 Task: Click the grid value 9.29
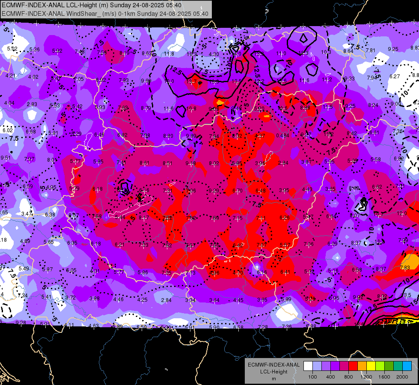click(x=214, y=190)
